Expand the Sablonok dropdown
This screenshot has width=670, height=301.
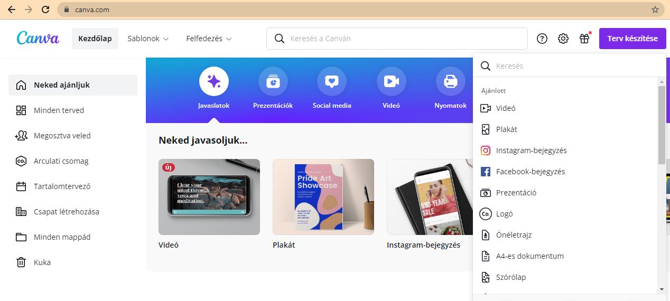click(x=148, y=39)
